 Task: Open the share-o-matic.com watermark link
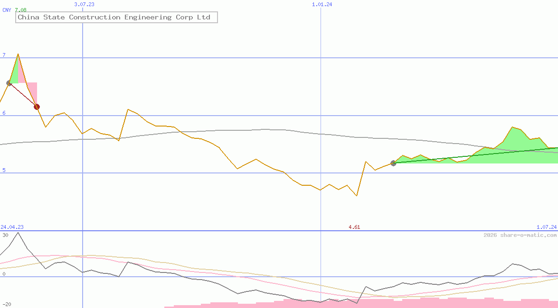coord(520,236)
